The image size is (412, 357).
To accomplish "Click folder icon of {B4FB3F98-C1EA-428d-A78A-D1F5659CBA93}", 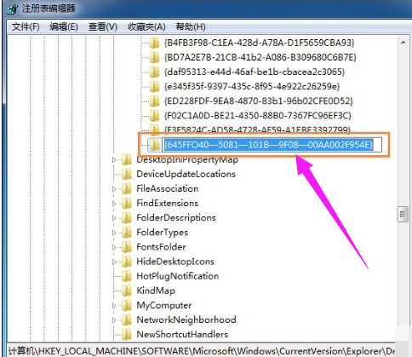I will (x=154, y=43).
